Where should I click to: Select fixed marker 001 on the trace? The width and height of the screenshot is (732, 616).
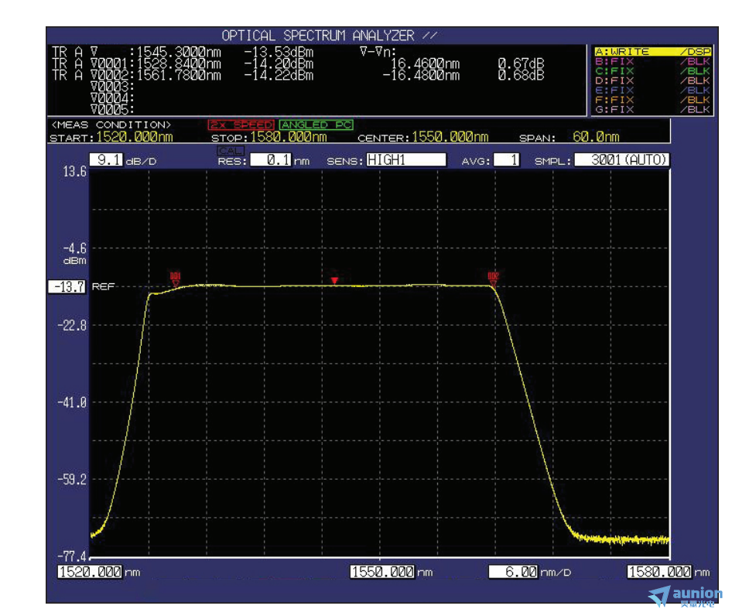175,279
